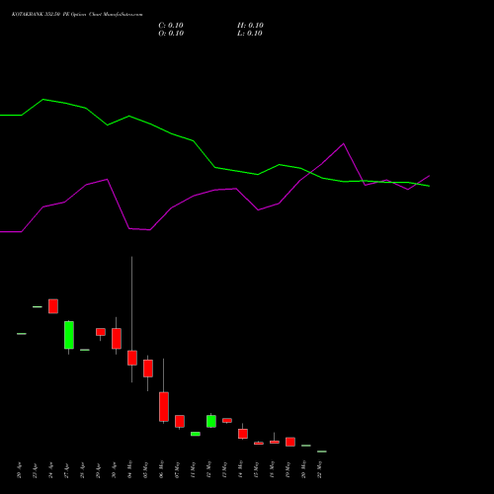Select the red candlestick for 30 Apr
Image resolution: width=494 pixels, height=494 pixels.
(117, 339)
